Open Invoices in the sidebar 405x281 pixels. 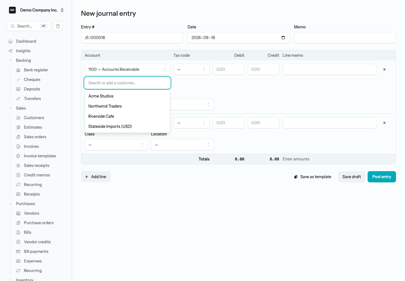click(x=31, y=146)
